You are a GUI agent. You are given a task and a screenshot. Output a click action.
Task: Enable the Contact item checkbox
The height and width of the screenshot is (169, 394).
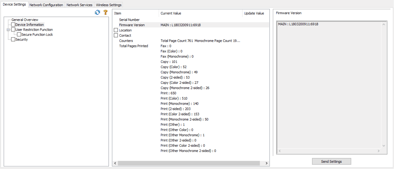116,35
